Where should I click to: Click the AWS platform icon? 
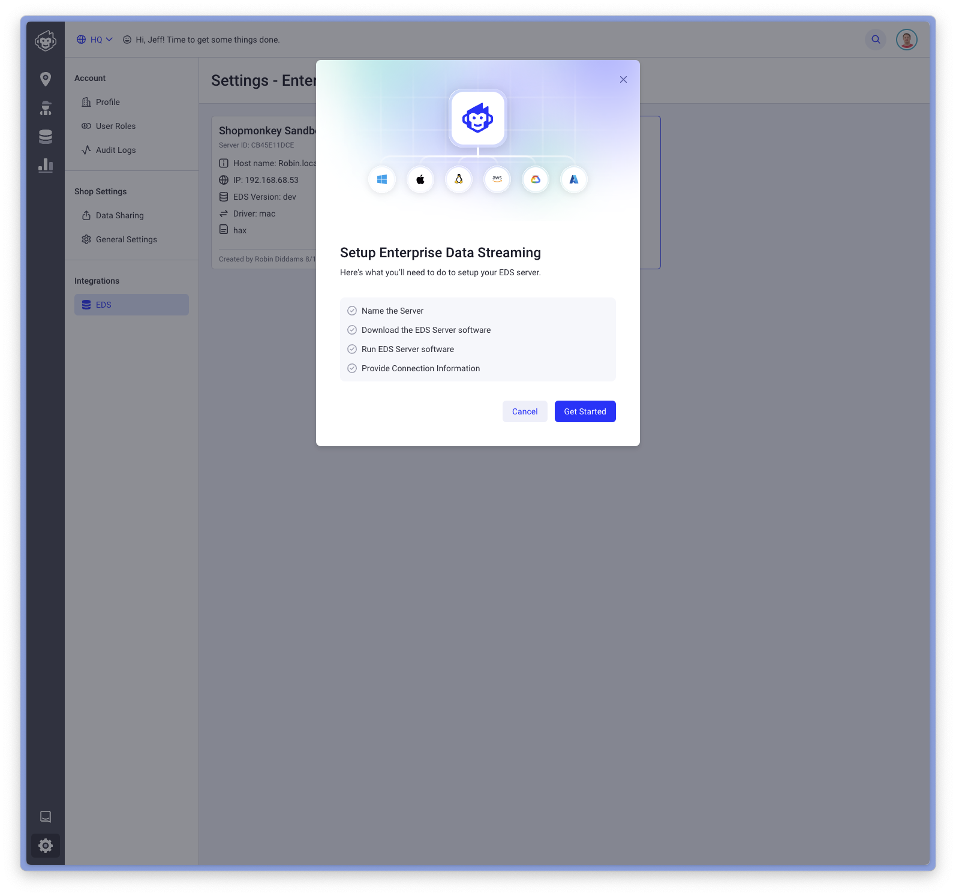click(x=497, y=179)
